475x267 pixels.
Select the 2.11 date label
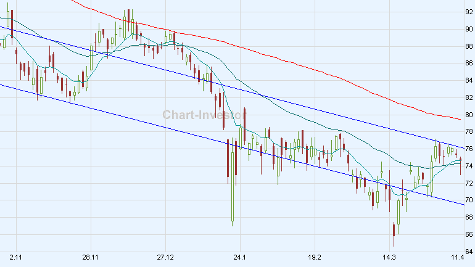[x=17, y=257]
